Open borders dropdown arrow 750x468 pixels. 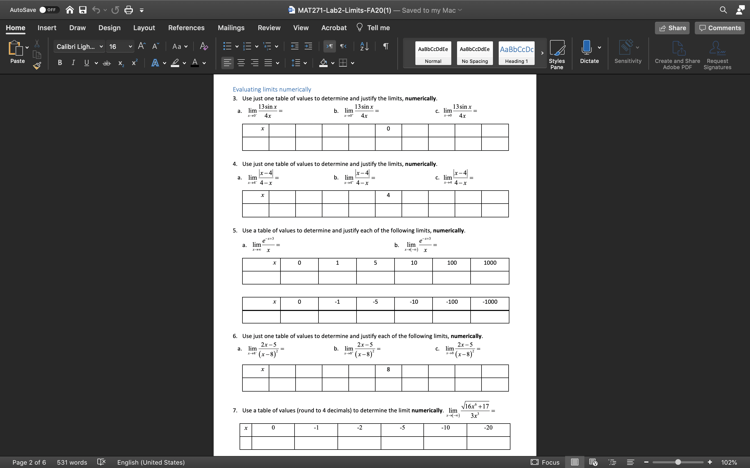[353, 63]
